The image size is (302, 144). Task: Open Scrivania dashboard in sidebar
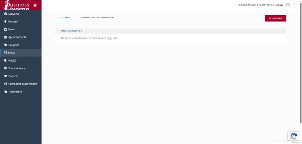(14, 14)
